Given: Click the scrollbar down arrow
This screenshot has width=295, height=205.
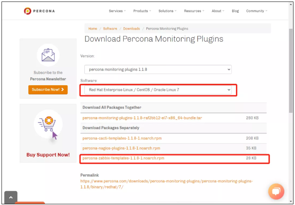Looking at the screenshot, I should pyautogui.click(x=291, y=202).
